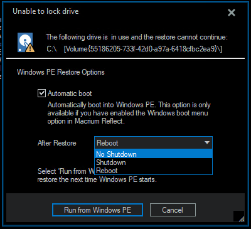The image size is (251, 229).
Task: Click the dialog resize grip corner
Action: click(241, 219)
